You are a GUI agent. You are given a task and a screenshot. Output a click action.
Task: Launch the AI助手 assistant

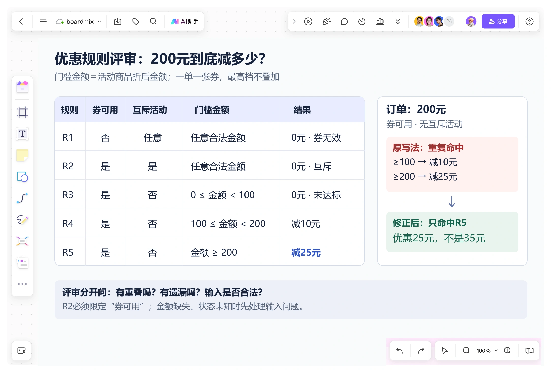coord(185,21)
